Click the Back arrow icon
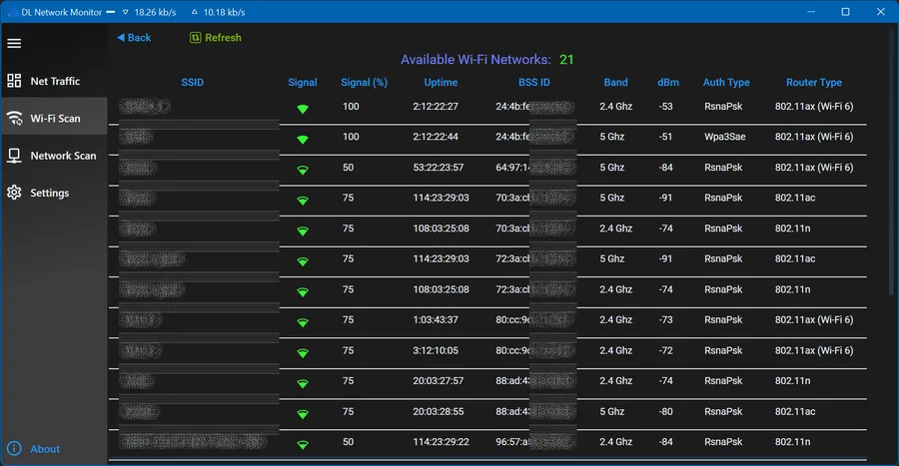 click(x=121, y=37)
